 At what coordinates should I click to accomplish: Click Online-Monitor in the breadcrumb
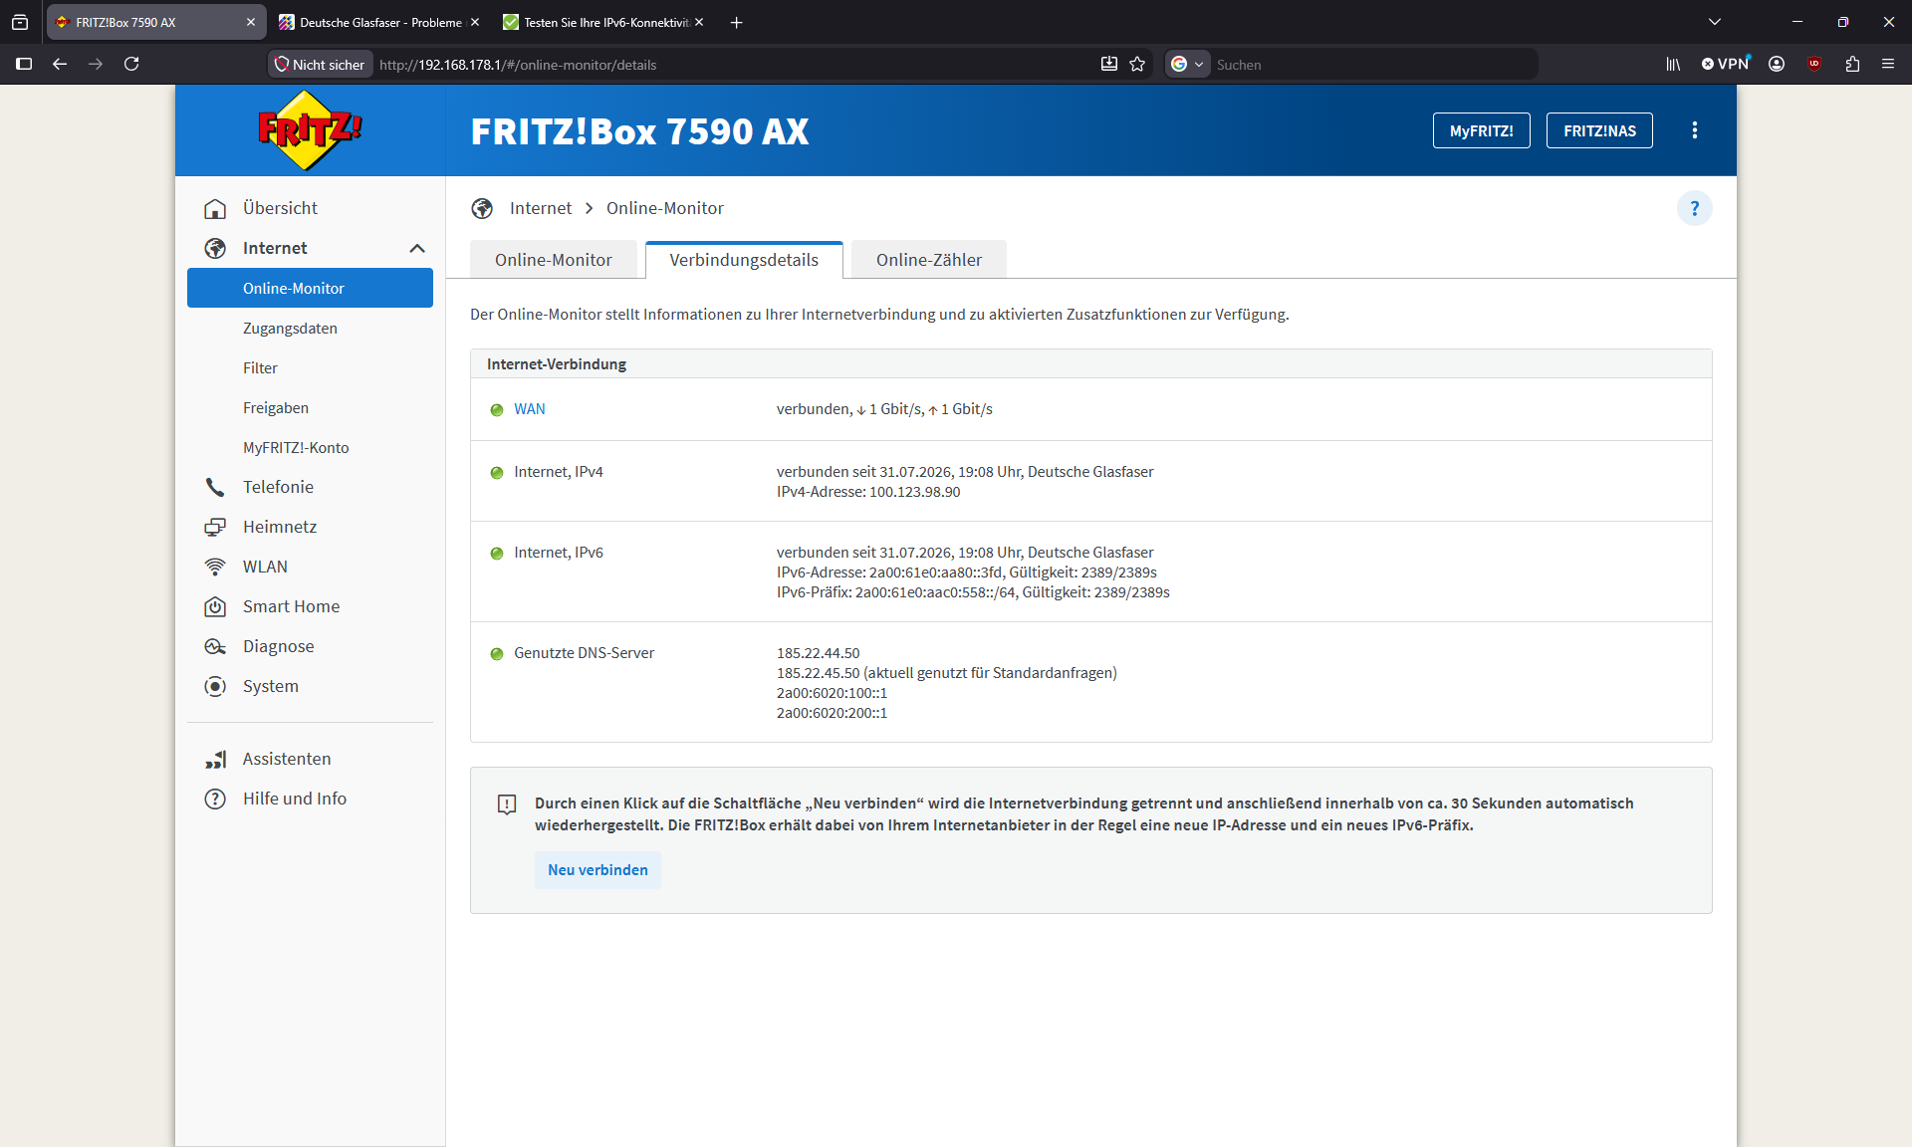[665, 208]
